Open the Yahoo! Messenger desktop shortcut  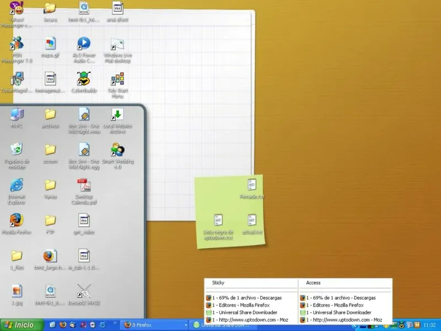click(x=17, y=9)
